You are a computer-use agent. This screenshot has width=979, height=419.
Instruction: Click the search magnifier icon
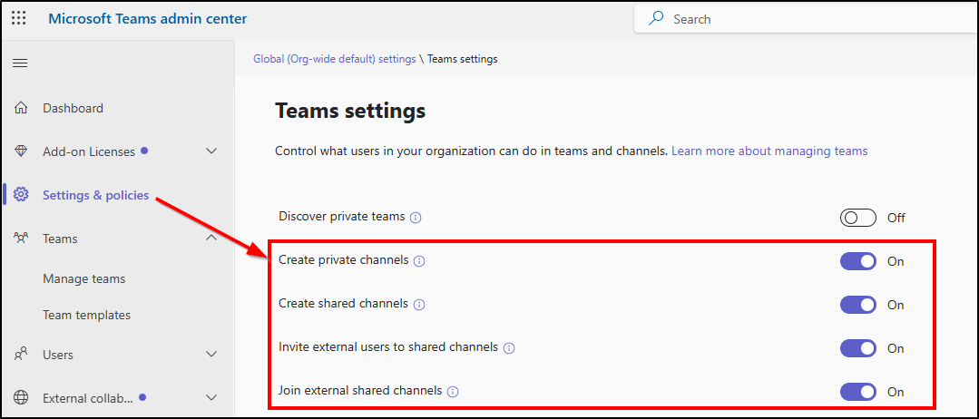[656, 19]
